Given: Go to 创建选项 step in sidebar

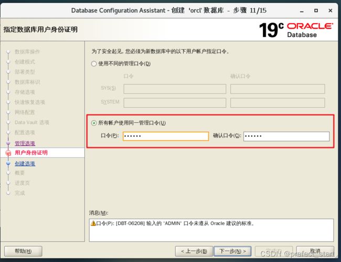Looking at the screenshot, I should click(25, 164).
